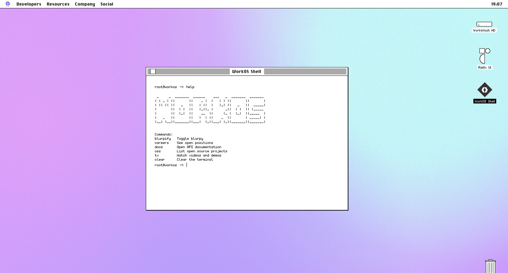Click the 'Clear the terminal' description

click(195, 160)
